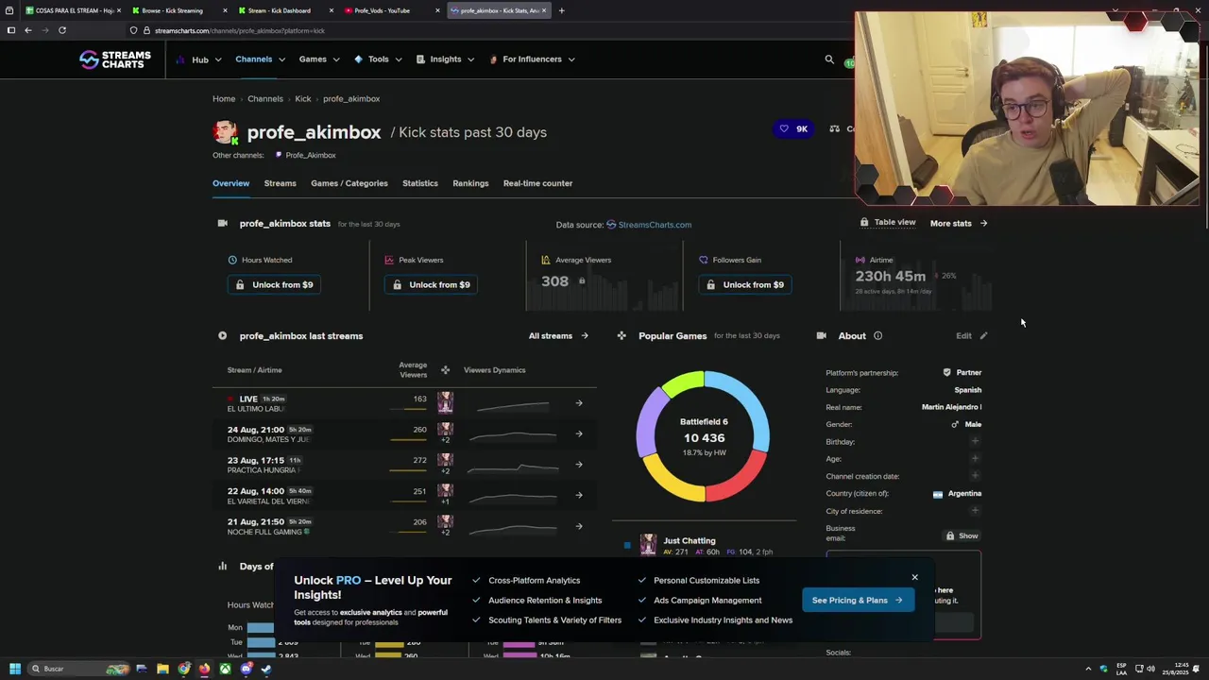This screenshot has height=680, width=1209.
Task: Open All streams link
Action: click(558, 335)
